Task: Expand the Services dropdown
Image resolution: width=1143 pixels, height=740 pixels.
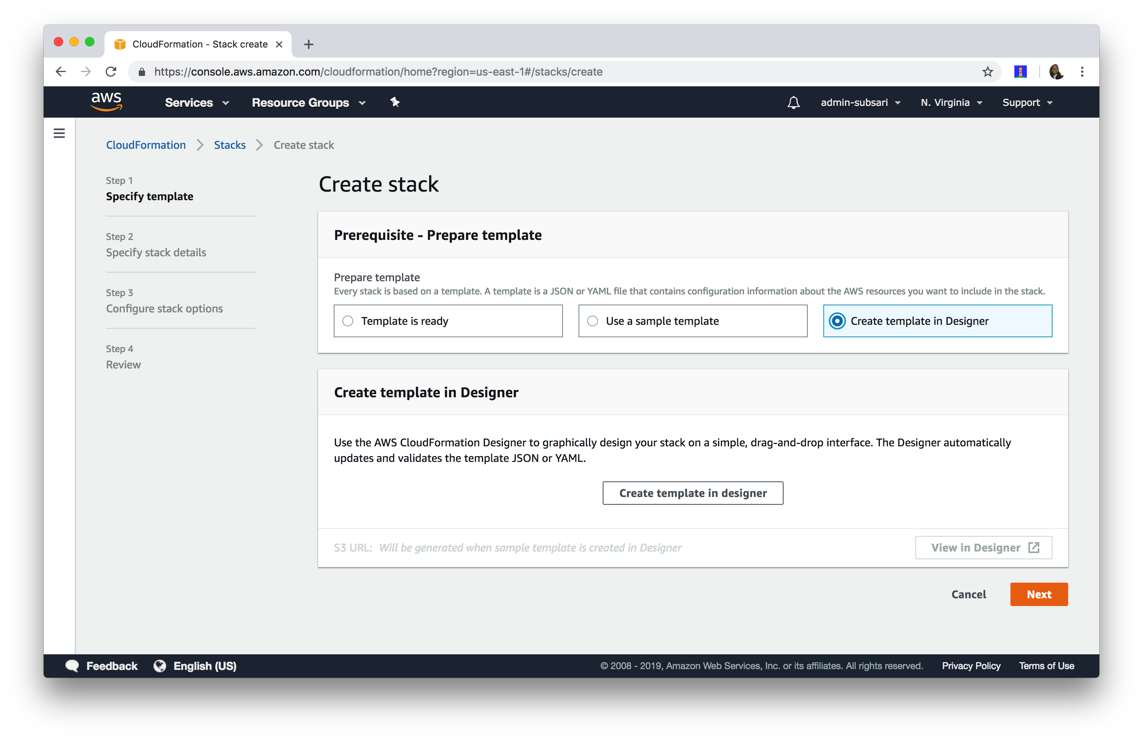Action: (197, 103)
